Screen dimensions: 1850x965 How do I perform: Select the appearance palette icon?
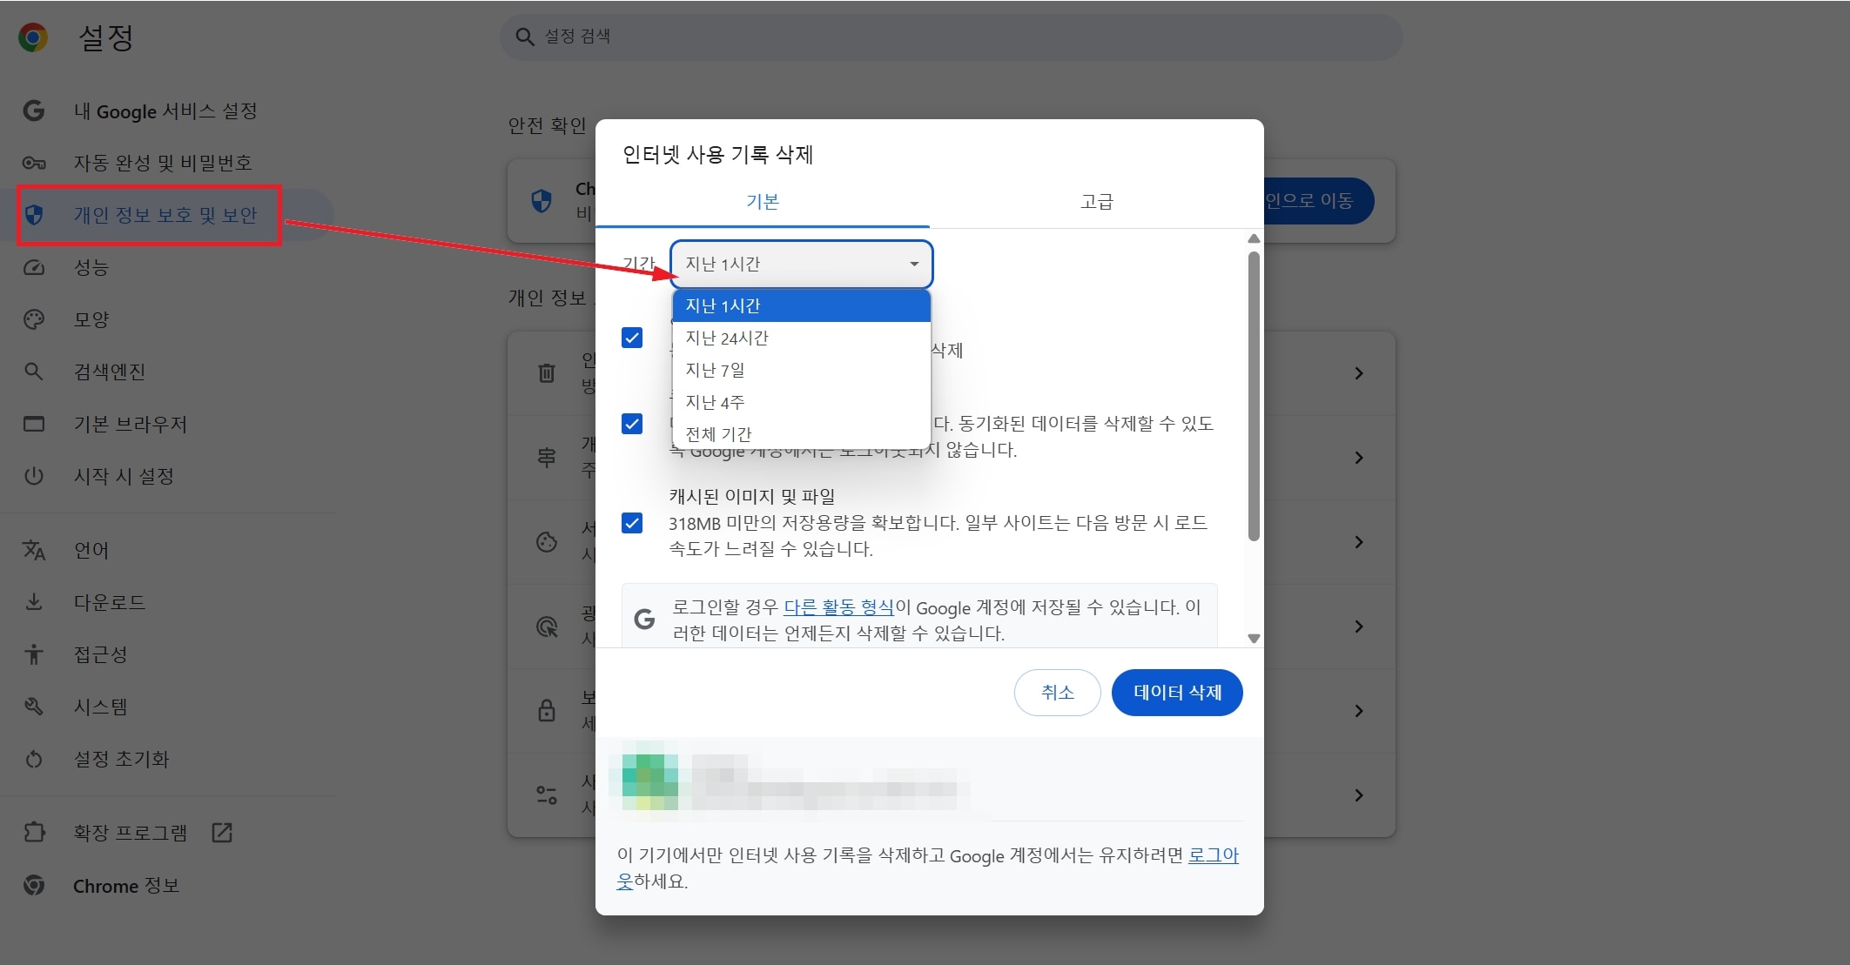click(34, 319)
